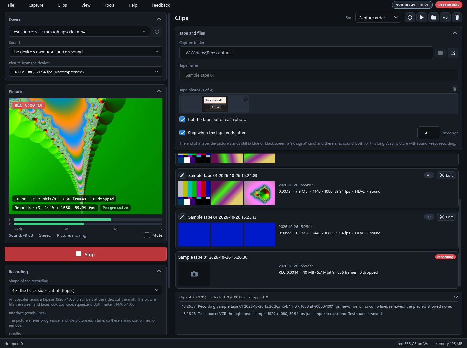Toggle the Mute checkbox
The image size is (467, 348).
(147, 235)
